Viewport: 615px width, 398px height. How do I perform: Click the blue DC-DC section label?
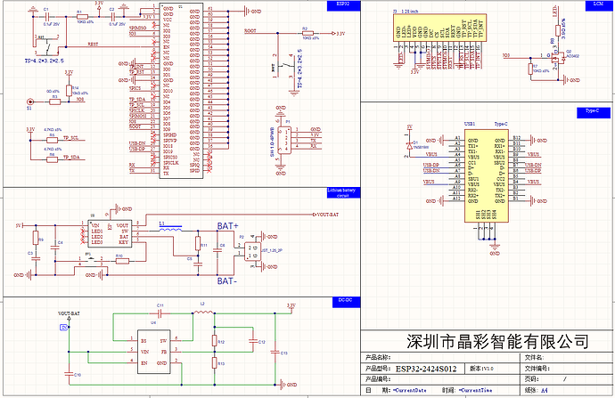click(347, 302)
